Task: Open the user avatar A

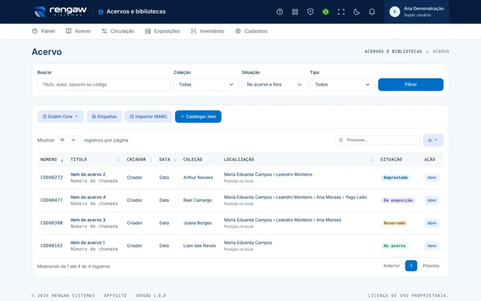Action: point(395,12)
